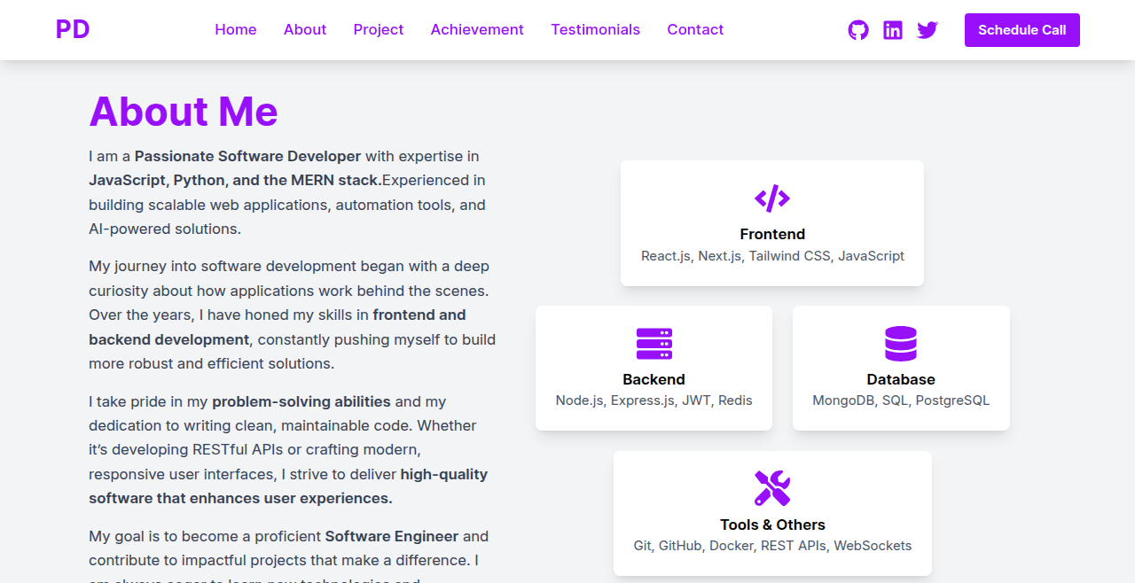Click the Frontend code brackets icon

772,198
